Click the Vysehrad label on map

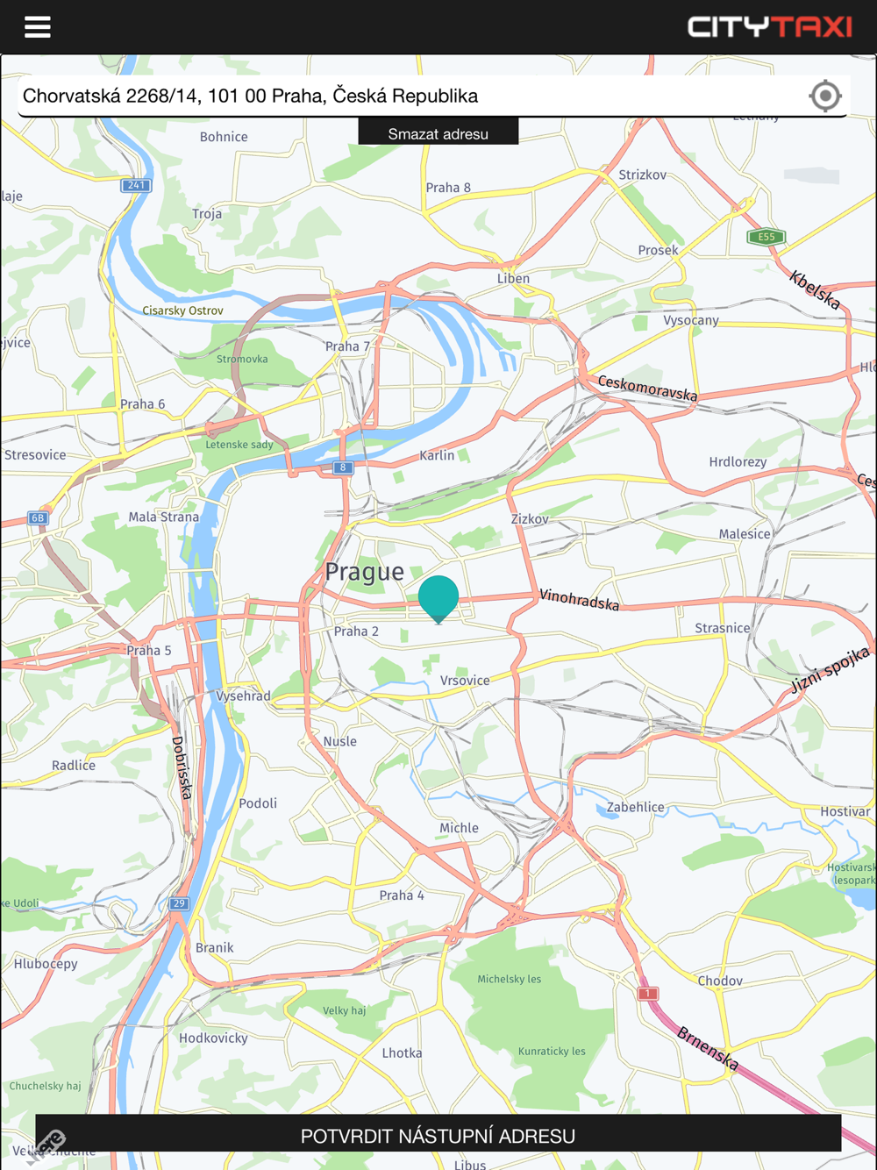pyautogui.click(x=243, y=696)
